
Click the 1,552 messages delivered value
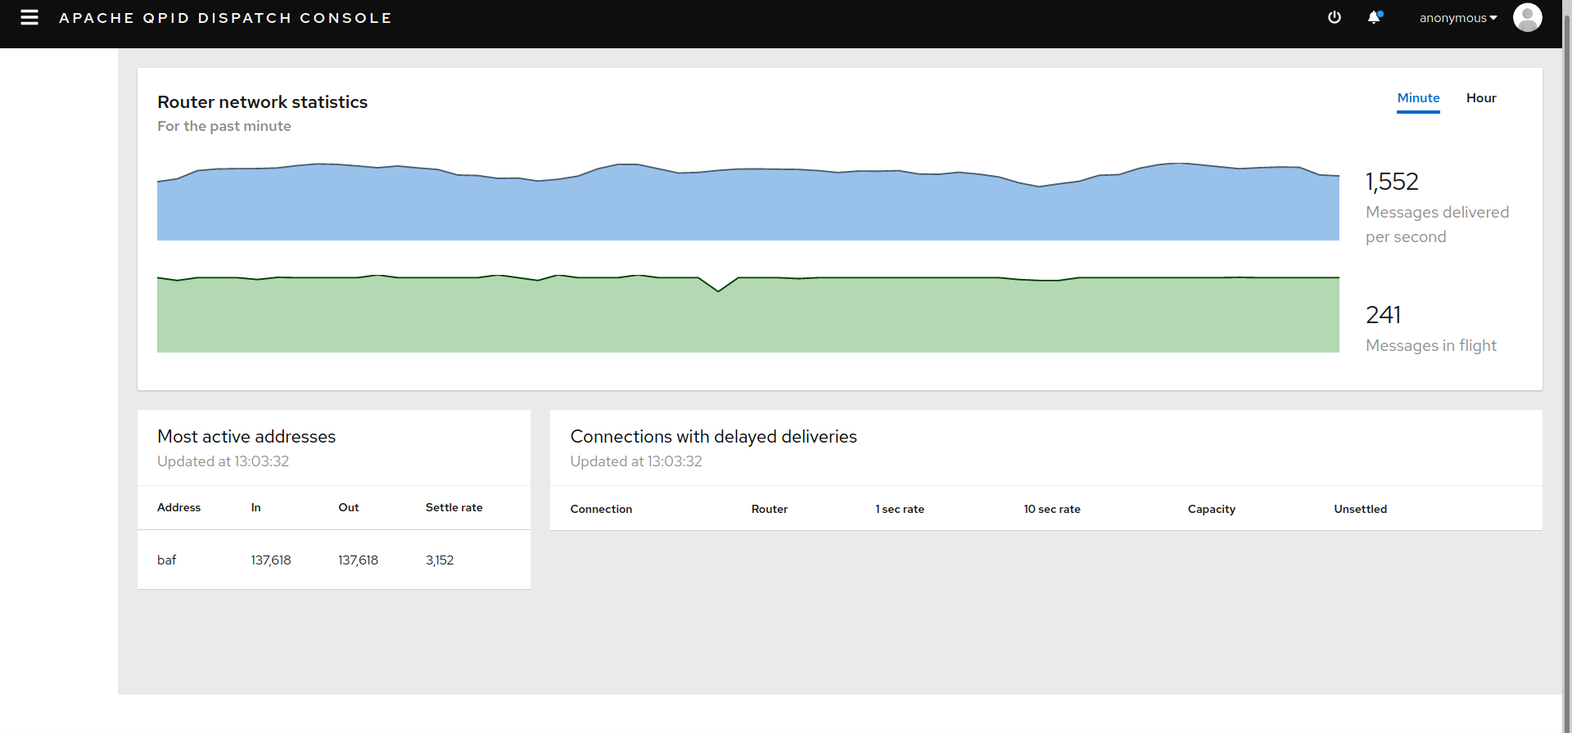pyautogui.click(x=1392, y=182)
